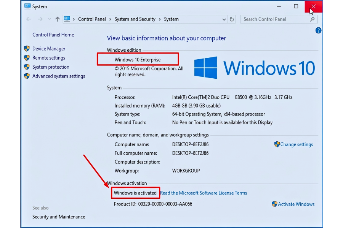Open the recent locations dropdown arrow

pos(50,19)
